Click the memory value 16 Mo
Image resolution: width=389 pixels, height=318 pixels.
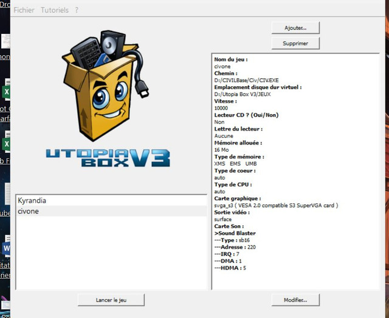click(221, 150)
